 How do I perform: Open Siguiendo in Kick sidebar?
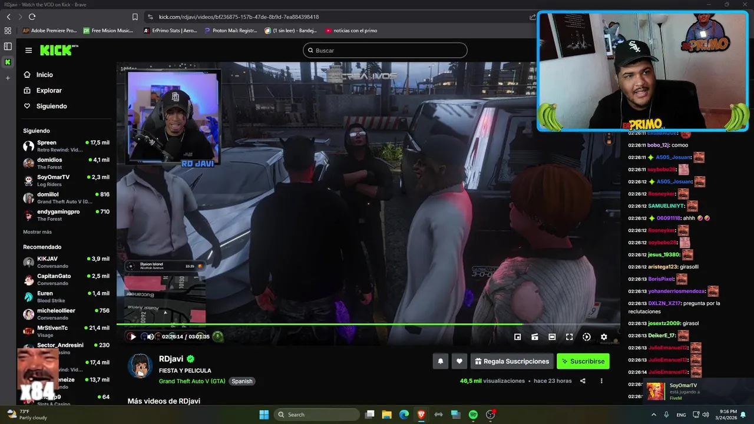45,106
